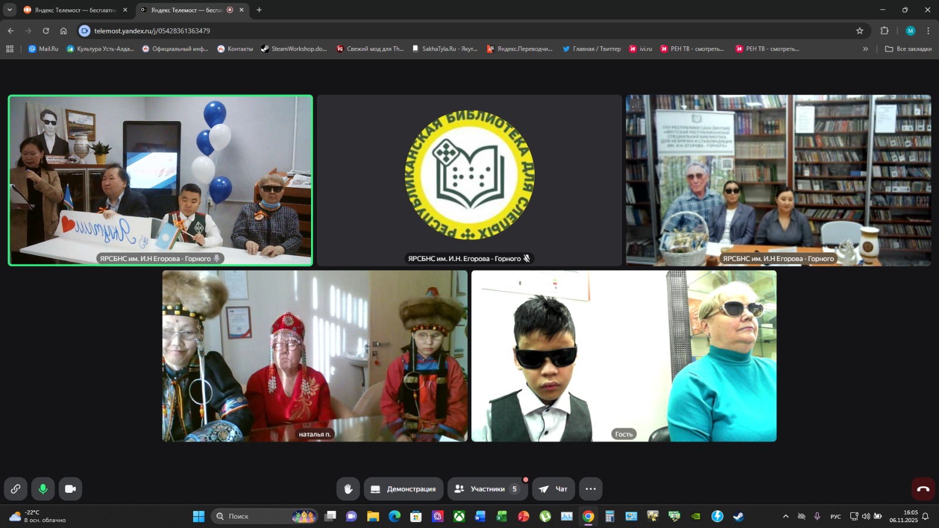The height and width of the screenshot is (528, 939).
Task: Open the Mail.Ru bookmark
Action: 43,49
